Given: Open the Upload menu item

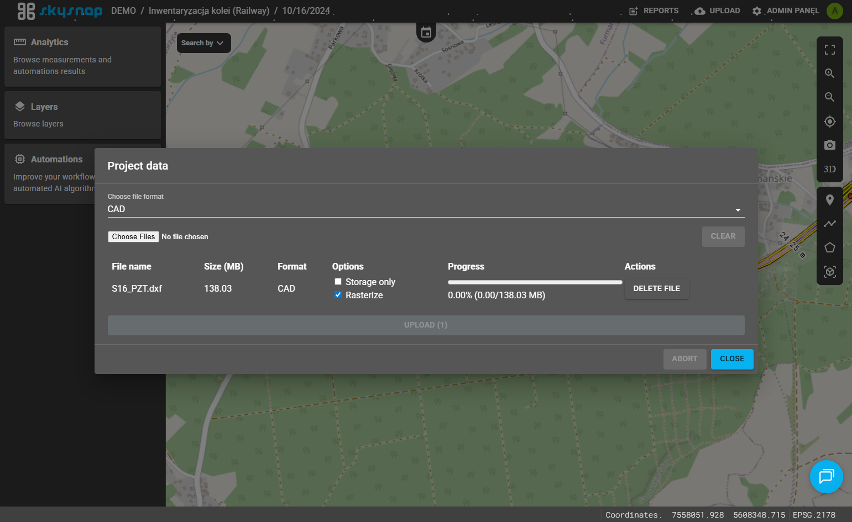Looking at the screenshot, I should (x=717, y=11).
